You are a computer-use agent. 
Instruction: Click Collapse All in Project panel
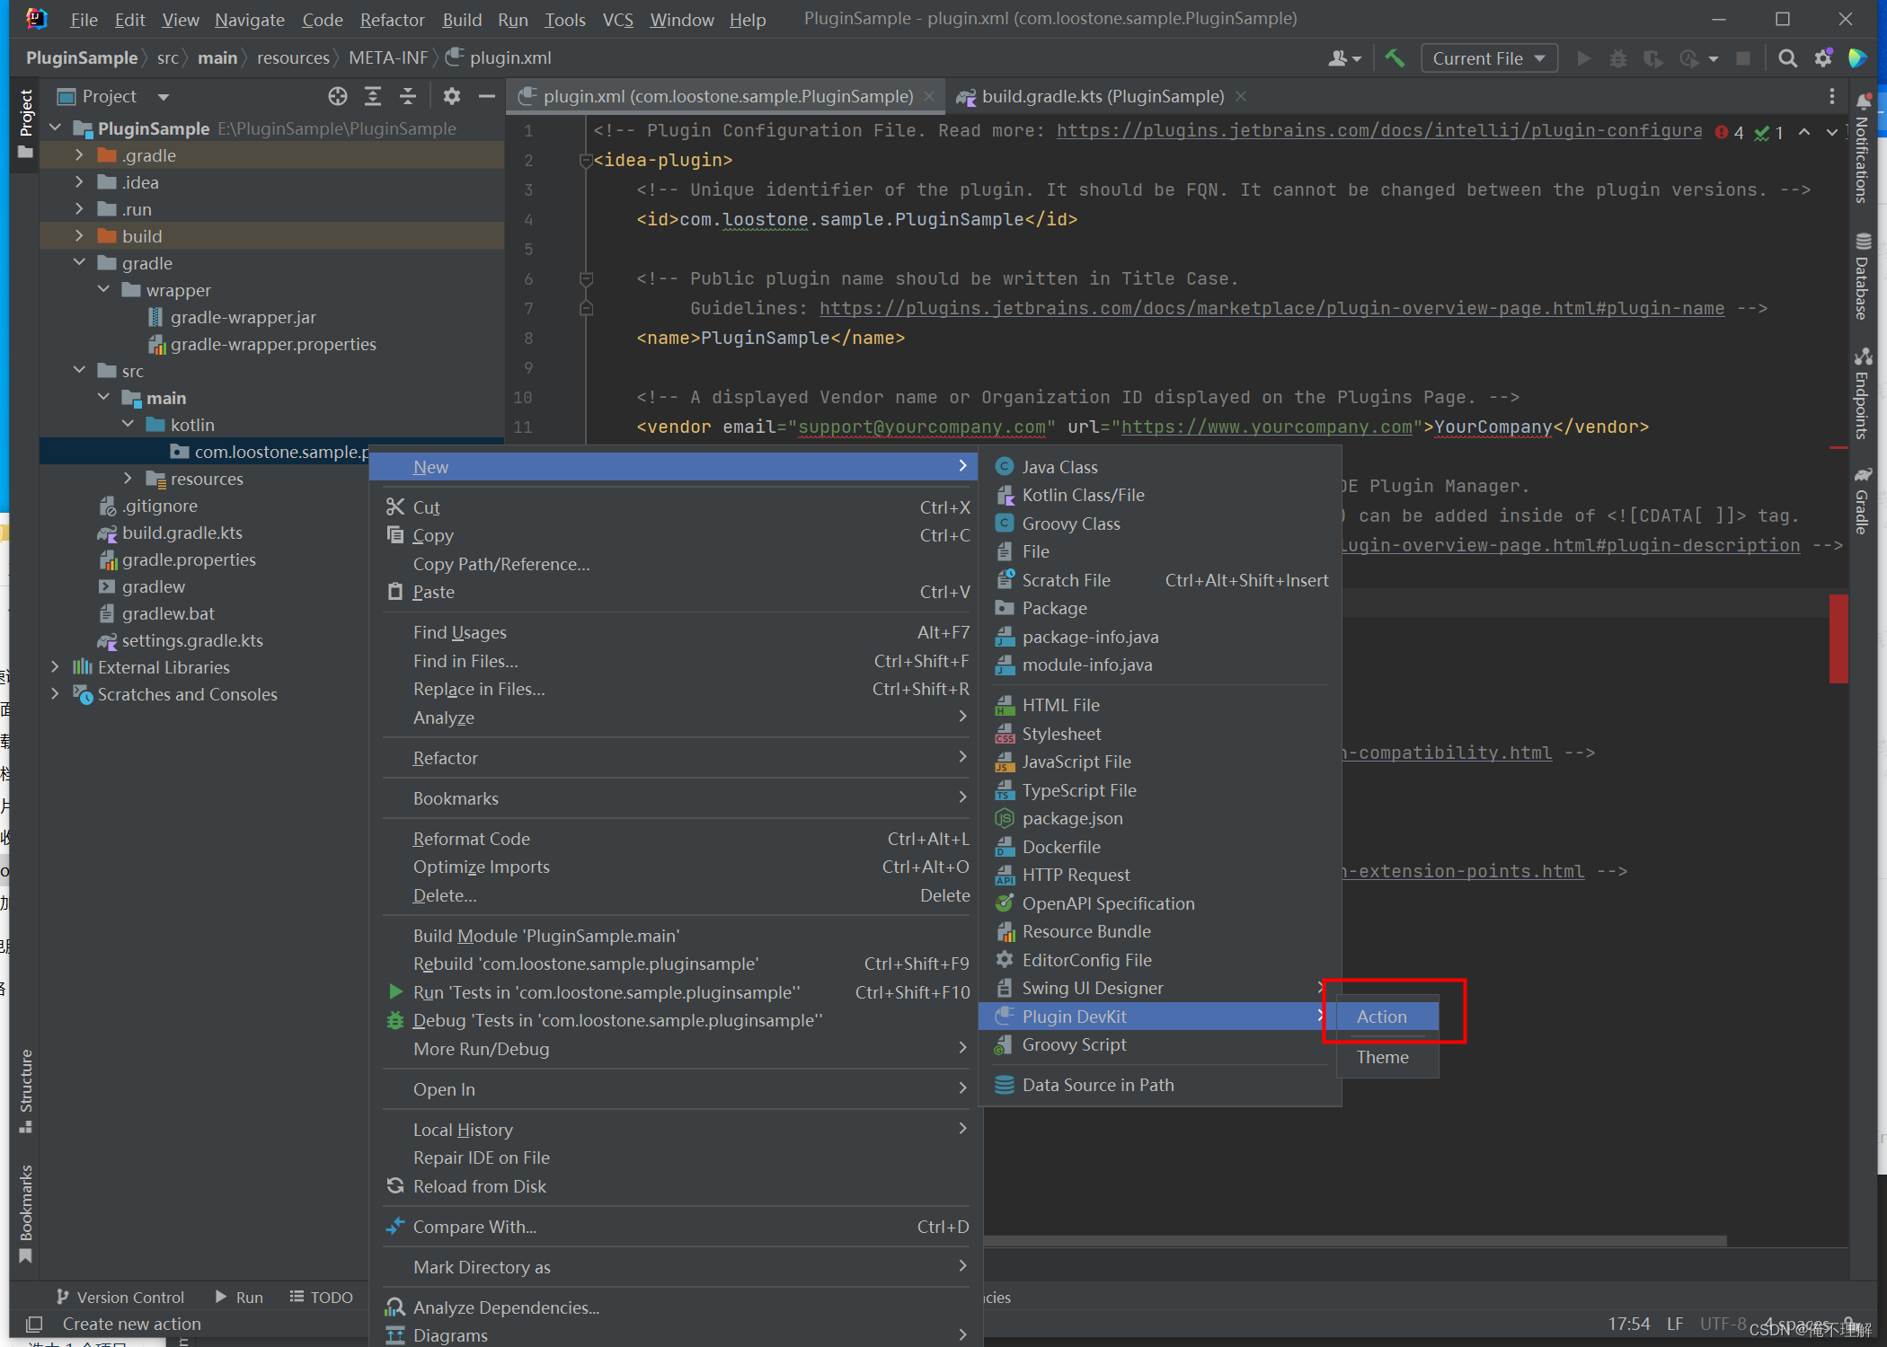[408, 96]
